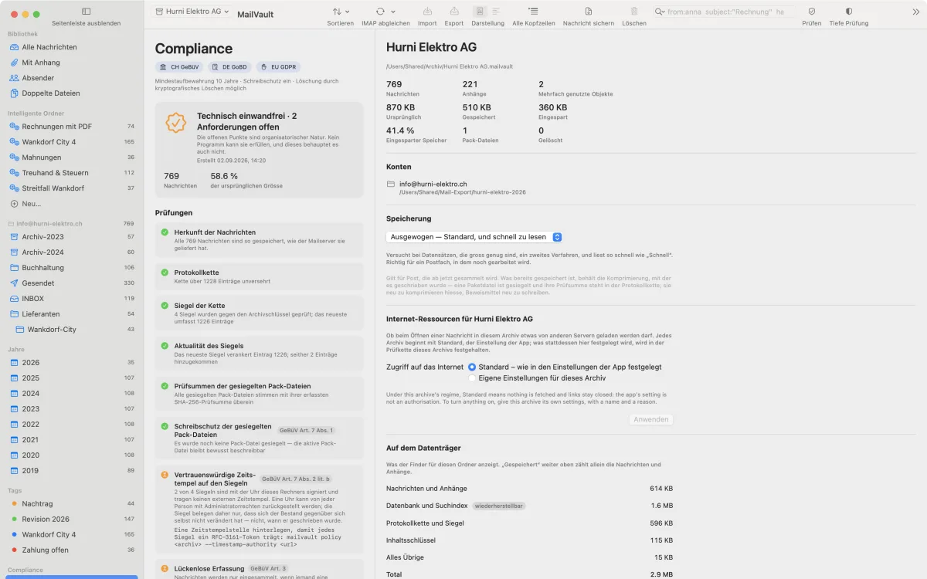Click the wiederherstellbar badge
The width and height of the screenshot is (927, 579).
[x=499, y=506]
